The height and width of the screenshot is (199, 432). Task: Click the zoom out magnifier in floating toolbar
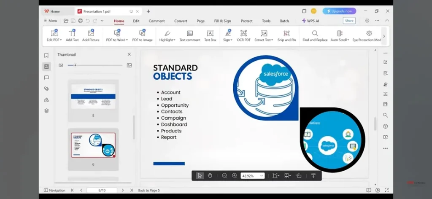coord(224,176)
